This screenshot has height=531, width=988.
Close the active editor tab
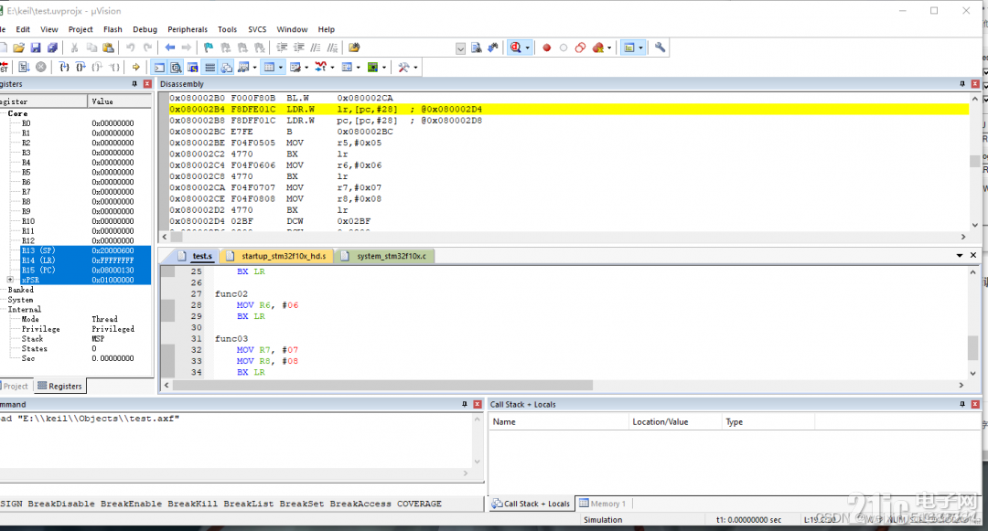(972, 255)
